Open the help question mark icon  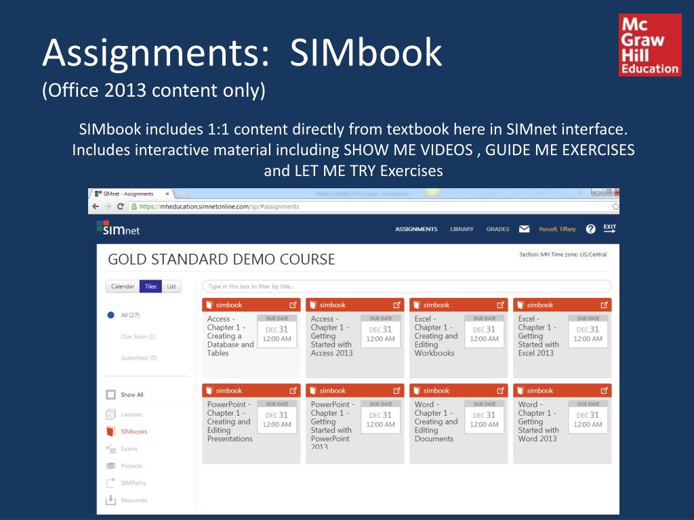click(x=590, y=229)
